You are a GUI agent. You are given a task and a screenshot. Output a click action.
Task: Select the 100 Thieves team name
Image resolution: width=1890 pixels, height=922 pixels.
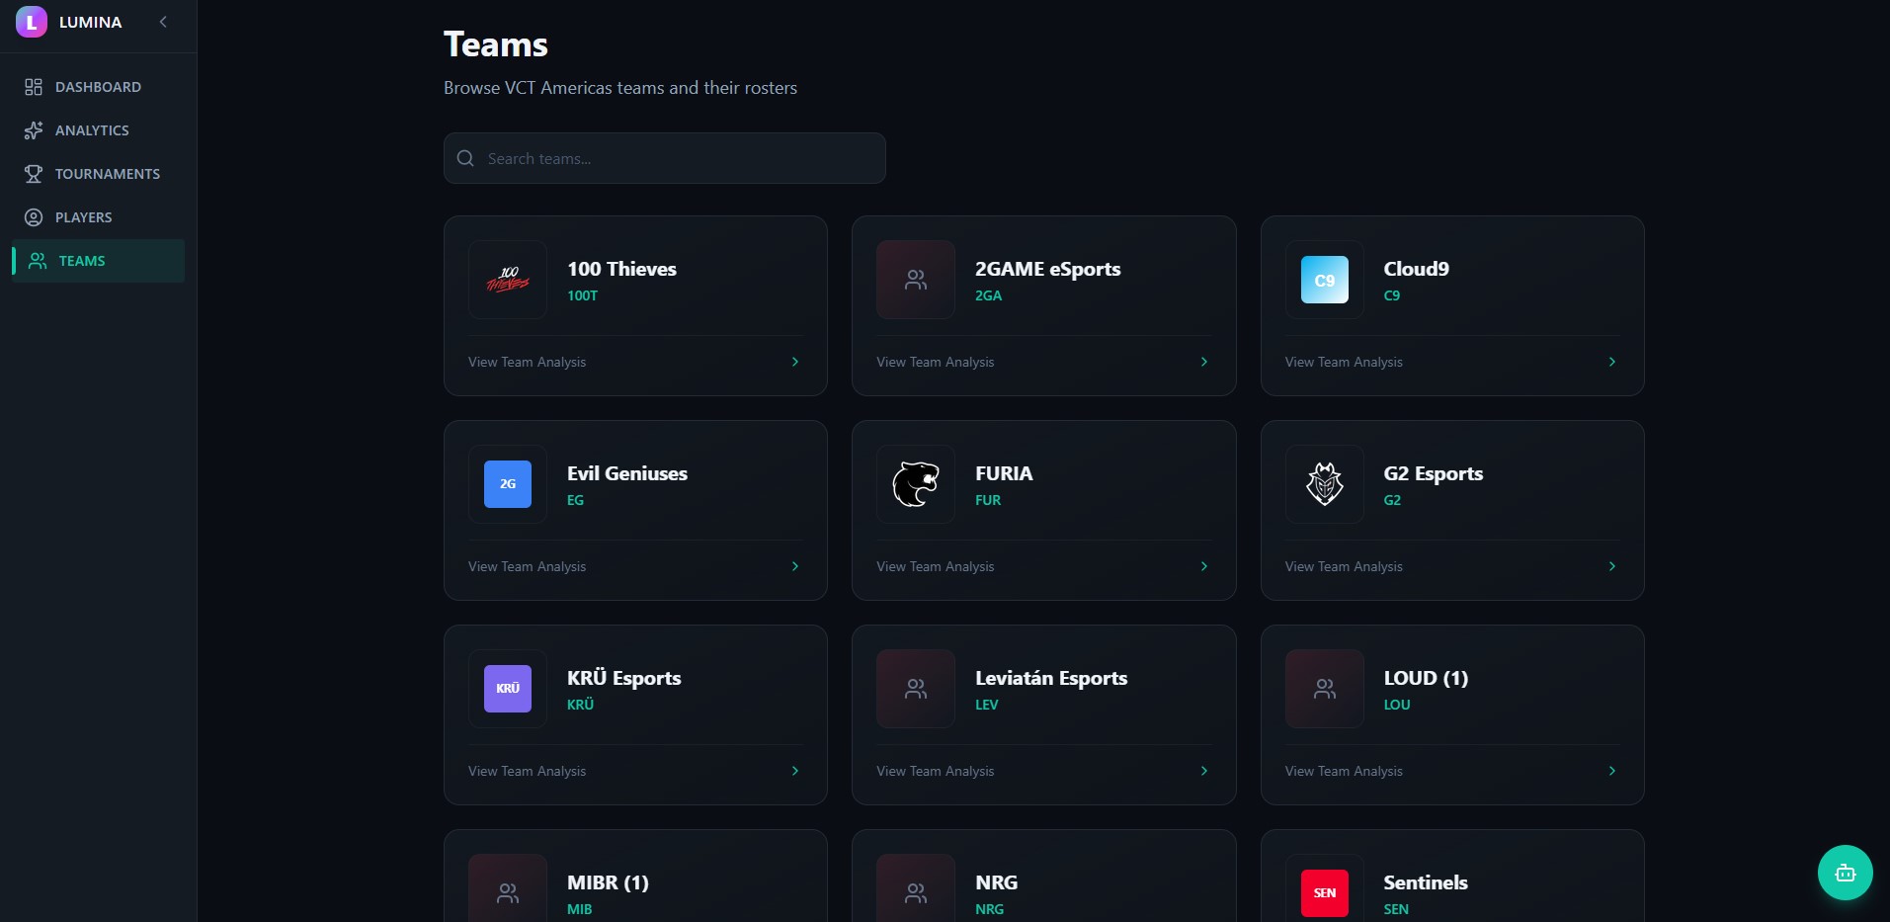click(621, 269)
